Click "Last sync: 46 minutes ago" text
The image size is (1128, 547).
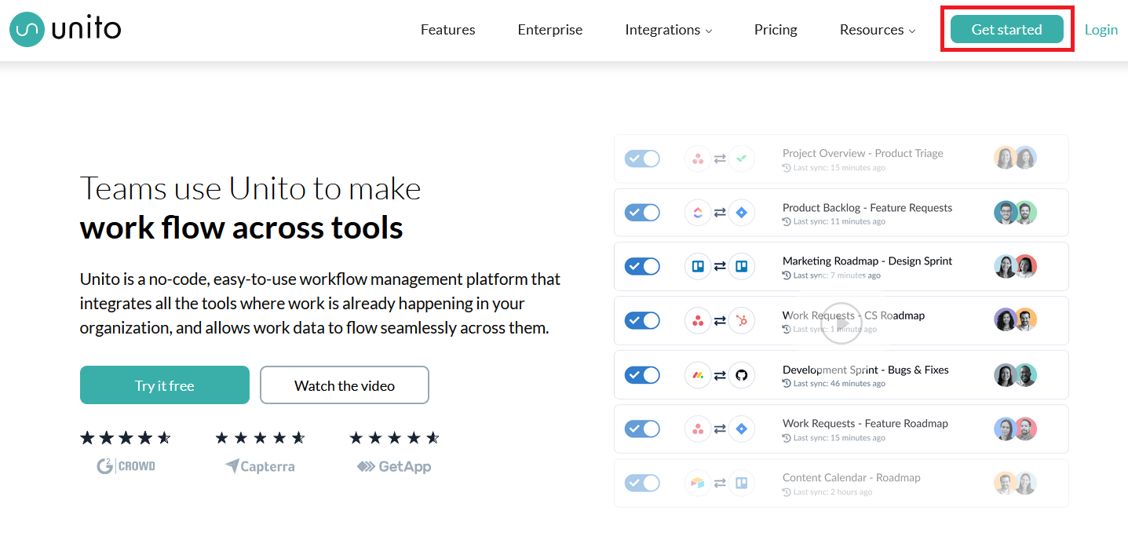(839, 384)
